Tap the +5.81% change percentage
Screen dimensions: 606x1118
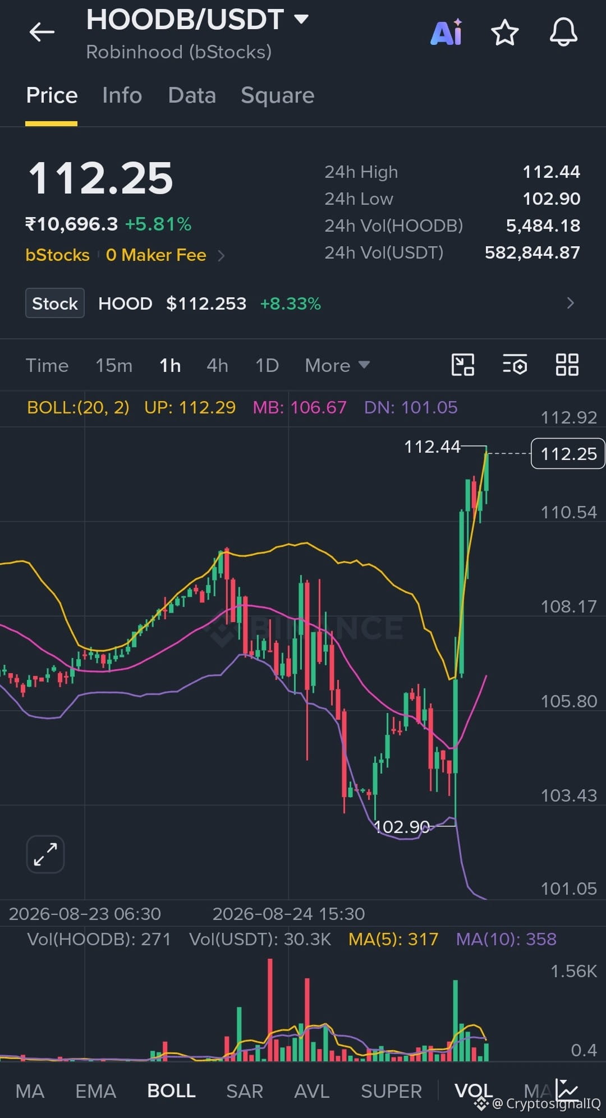[x=158, y=224]
